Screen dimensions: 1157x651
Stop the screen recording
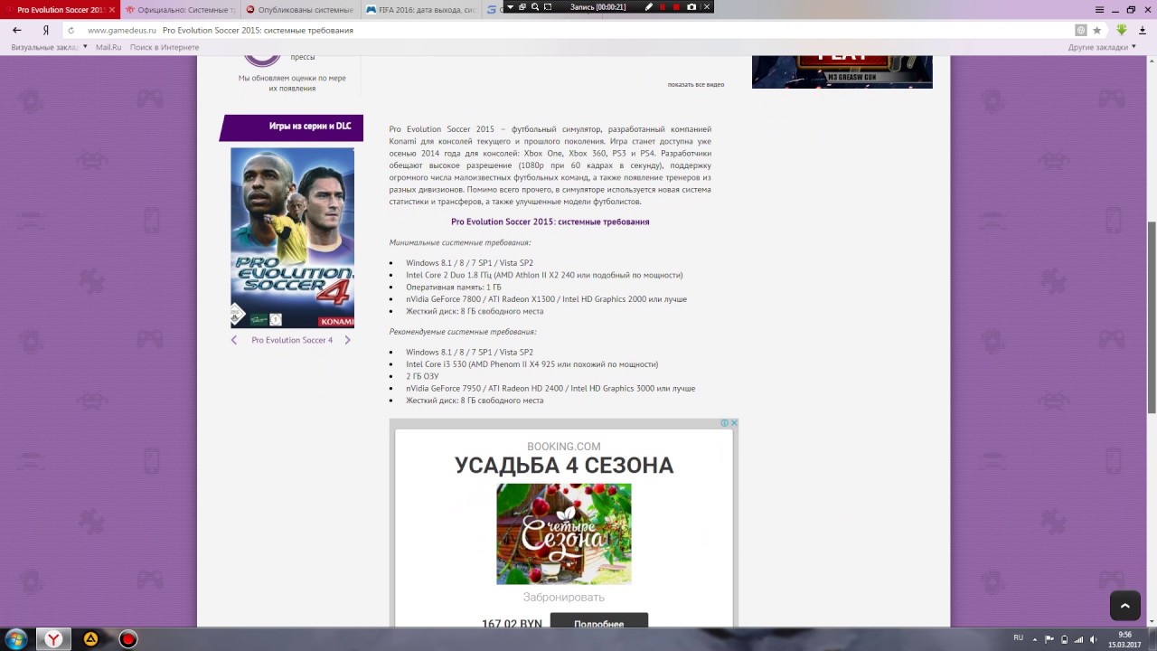coord(677,6)
